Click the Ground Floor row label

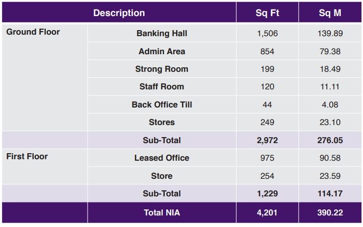point(33,32)
